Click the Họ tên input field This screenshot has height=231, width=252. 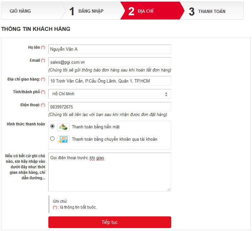110,49
